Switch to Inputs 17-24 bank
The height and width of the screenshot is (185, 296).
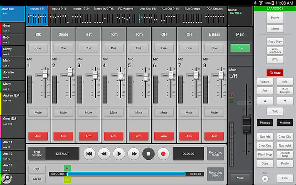pyautogui.click(x=81, y=16)
